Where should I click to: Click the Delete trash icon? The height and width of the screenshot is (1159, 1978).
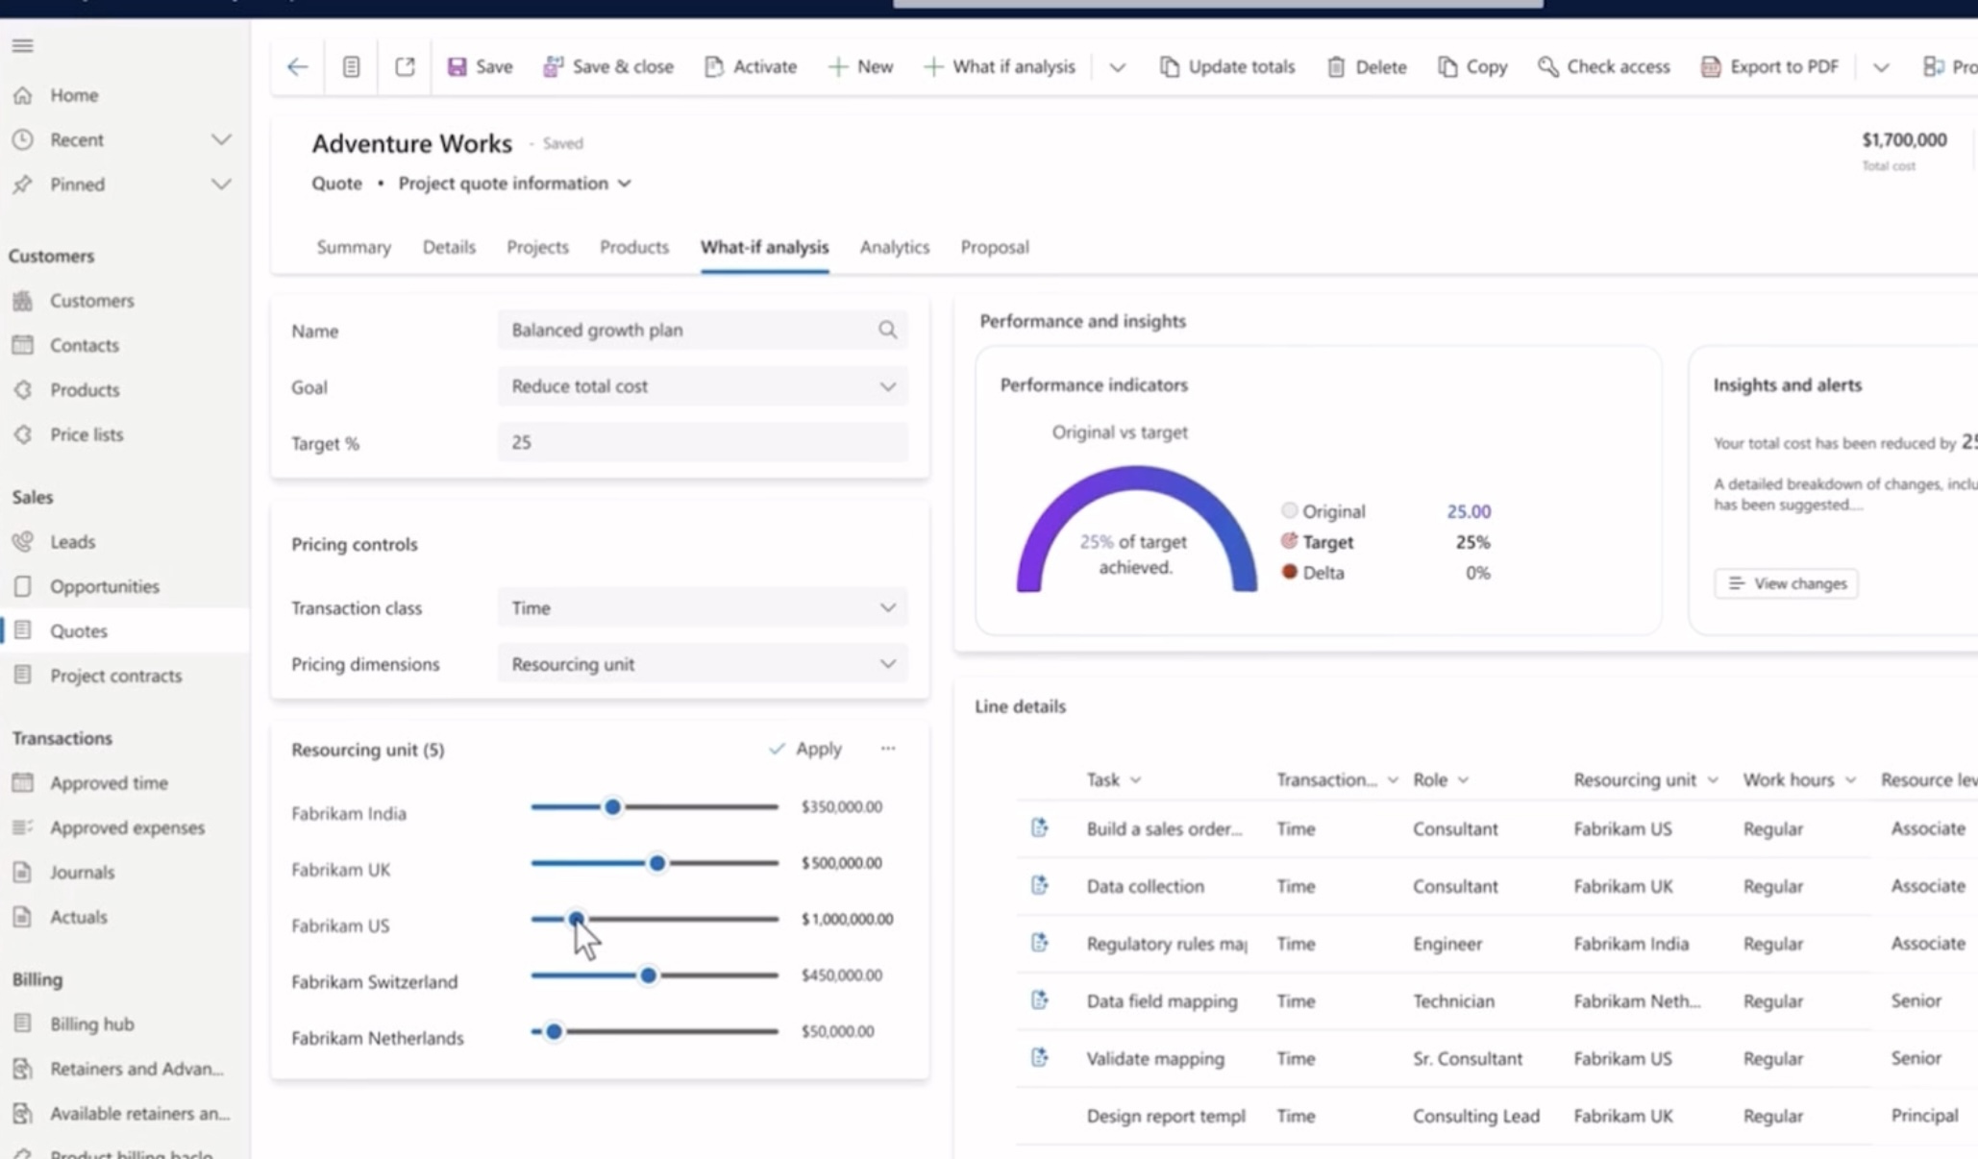[x=1336, y=66]
